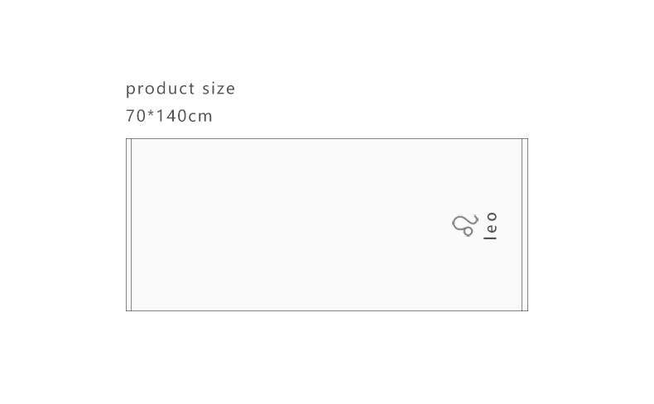The width and height of the screenshot is (654, 404).
Task: Click the word "product" in the heading
Action: pyautogui.click(x=160, y=89)
